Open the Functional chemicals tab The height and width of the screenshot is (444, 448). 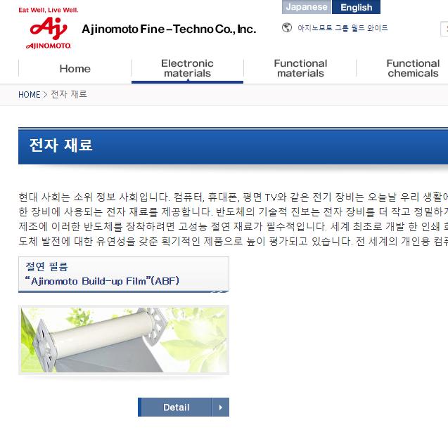coord(413,68)
